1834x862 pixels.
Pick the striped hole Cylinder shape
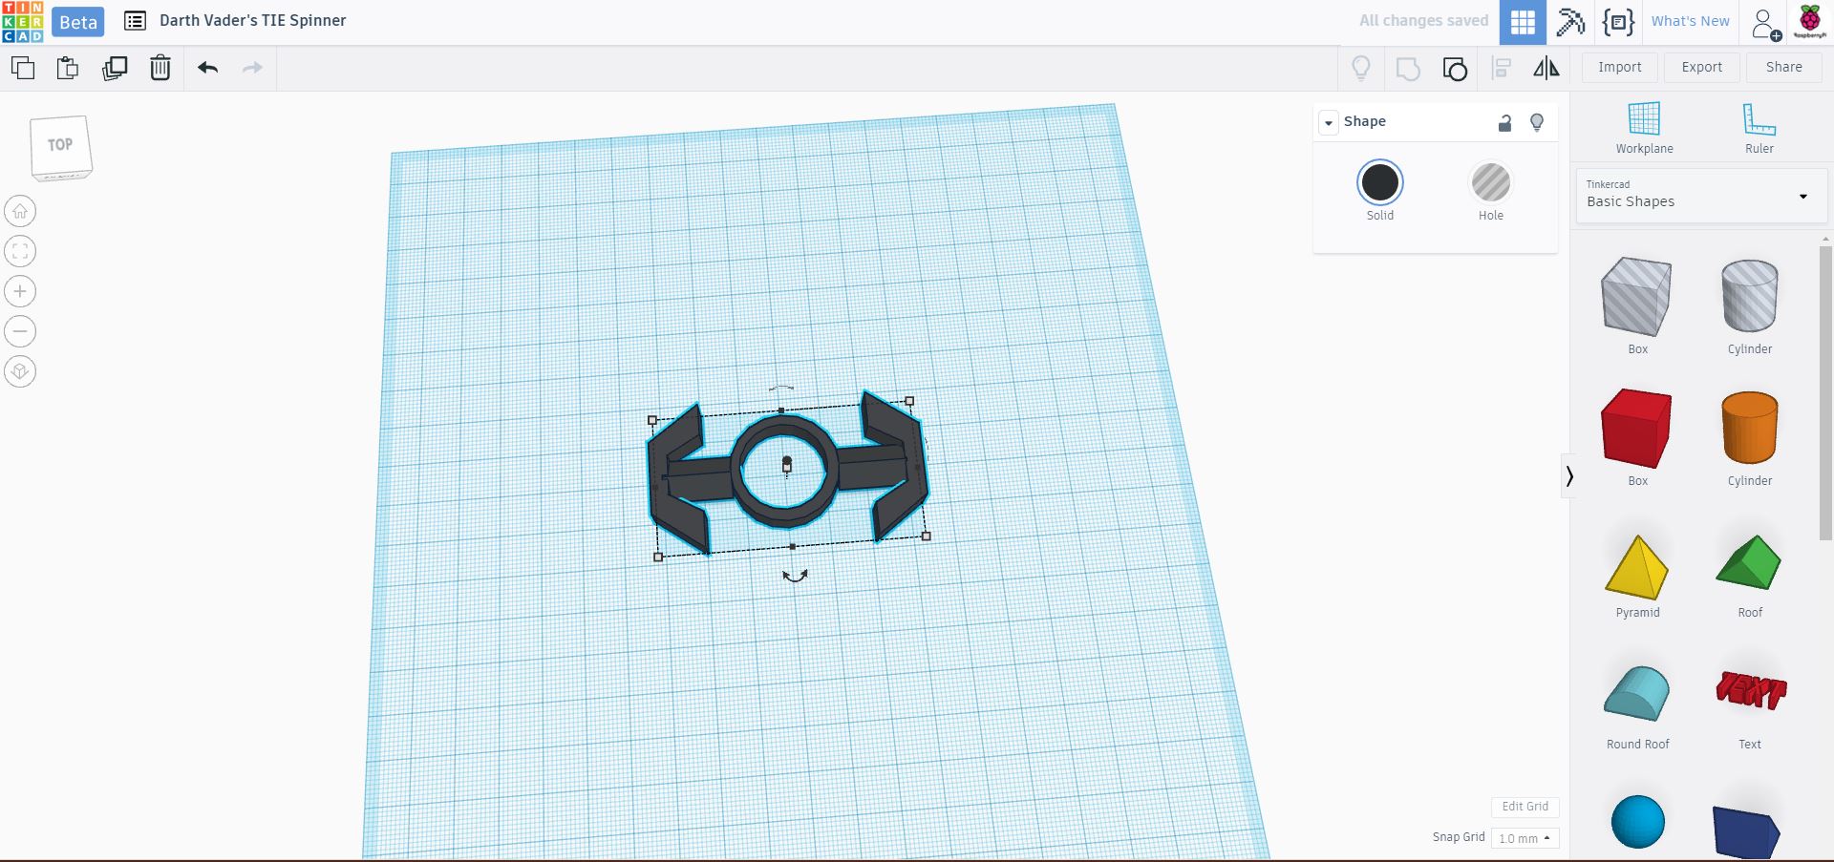point(1749,295)
